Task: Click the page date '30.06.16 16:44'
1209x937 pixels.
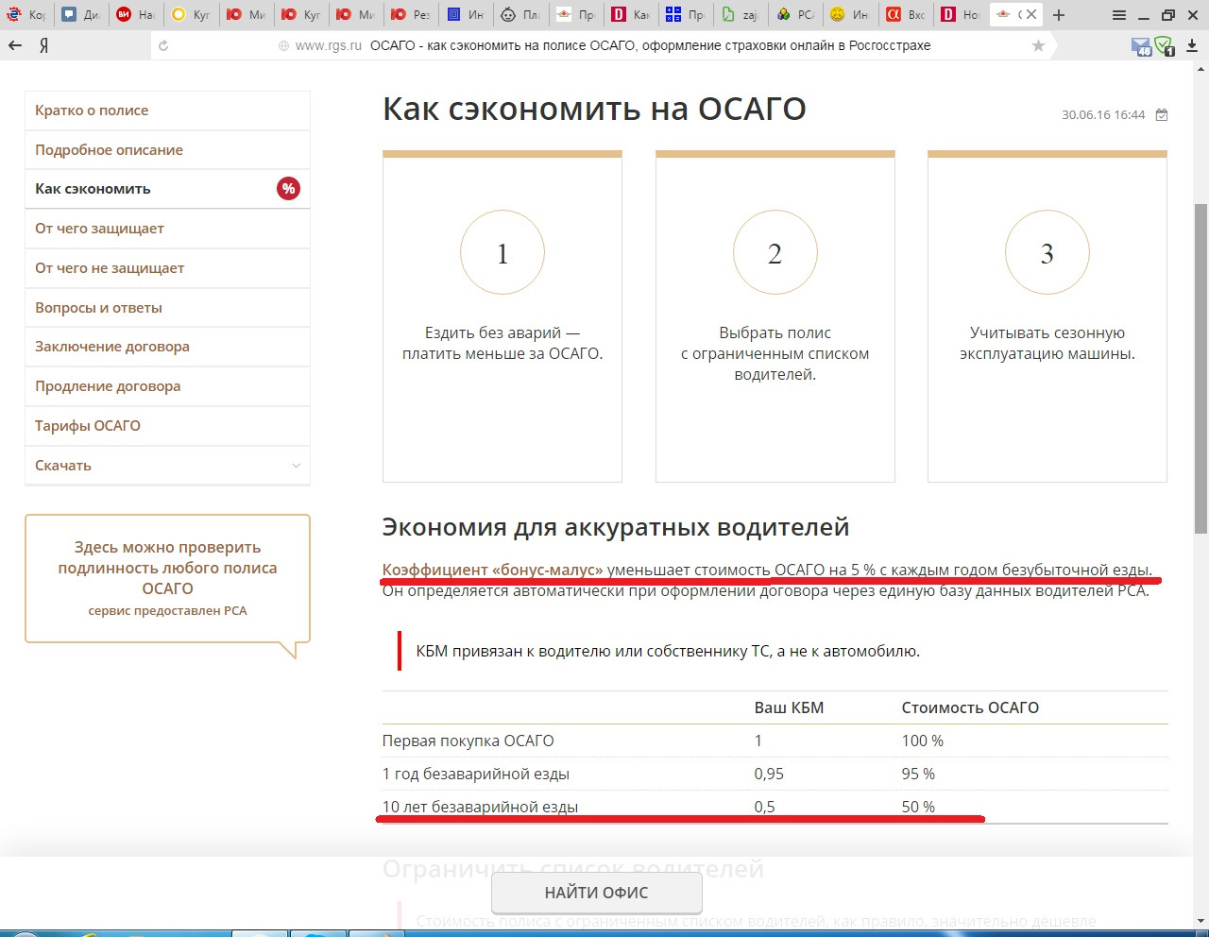Action: pyautogui.click(x=1103, y=114)
